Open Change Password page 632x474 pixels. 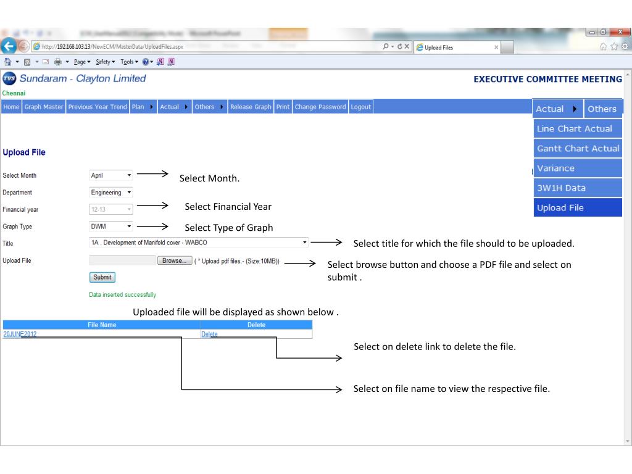tap(320, 107)
